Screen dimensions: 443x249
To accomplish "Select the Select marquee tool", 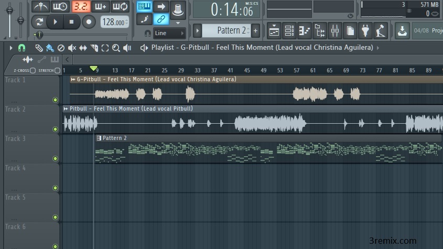I will click(x=105, y=48).
